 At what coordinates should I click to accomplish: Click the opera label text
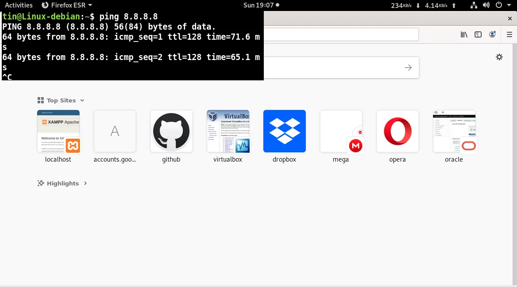pyautogui.click(x=397, y=159)
